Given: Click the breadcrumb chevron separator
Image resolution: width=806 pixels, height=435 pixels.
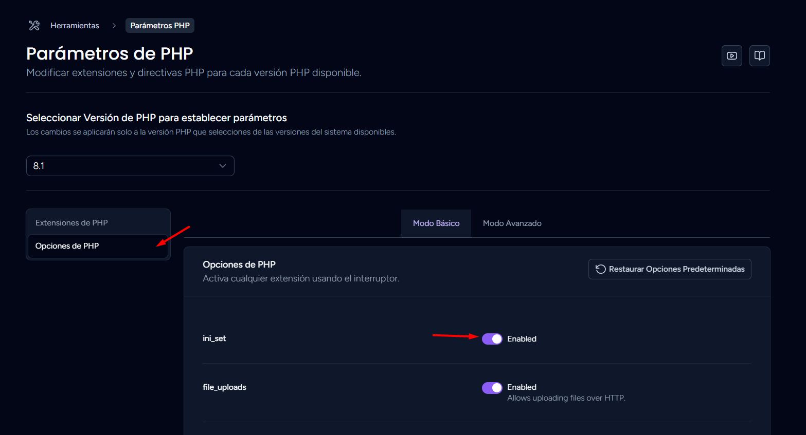Looking at the screenshot, I should (114, 26).
